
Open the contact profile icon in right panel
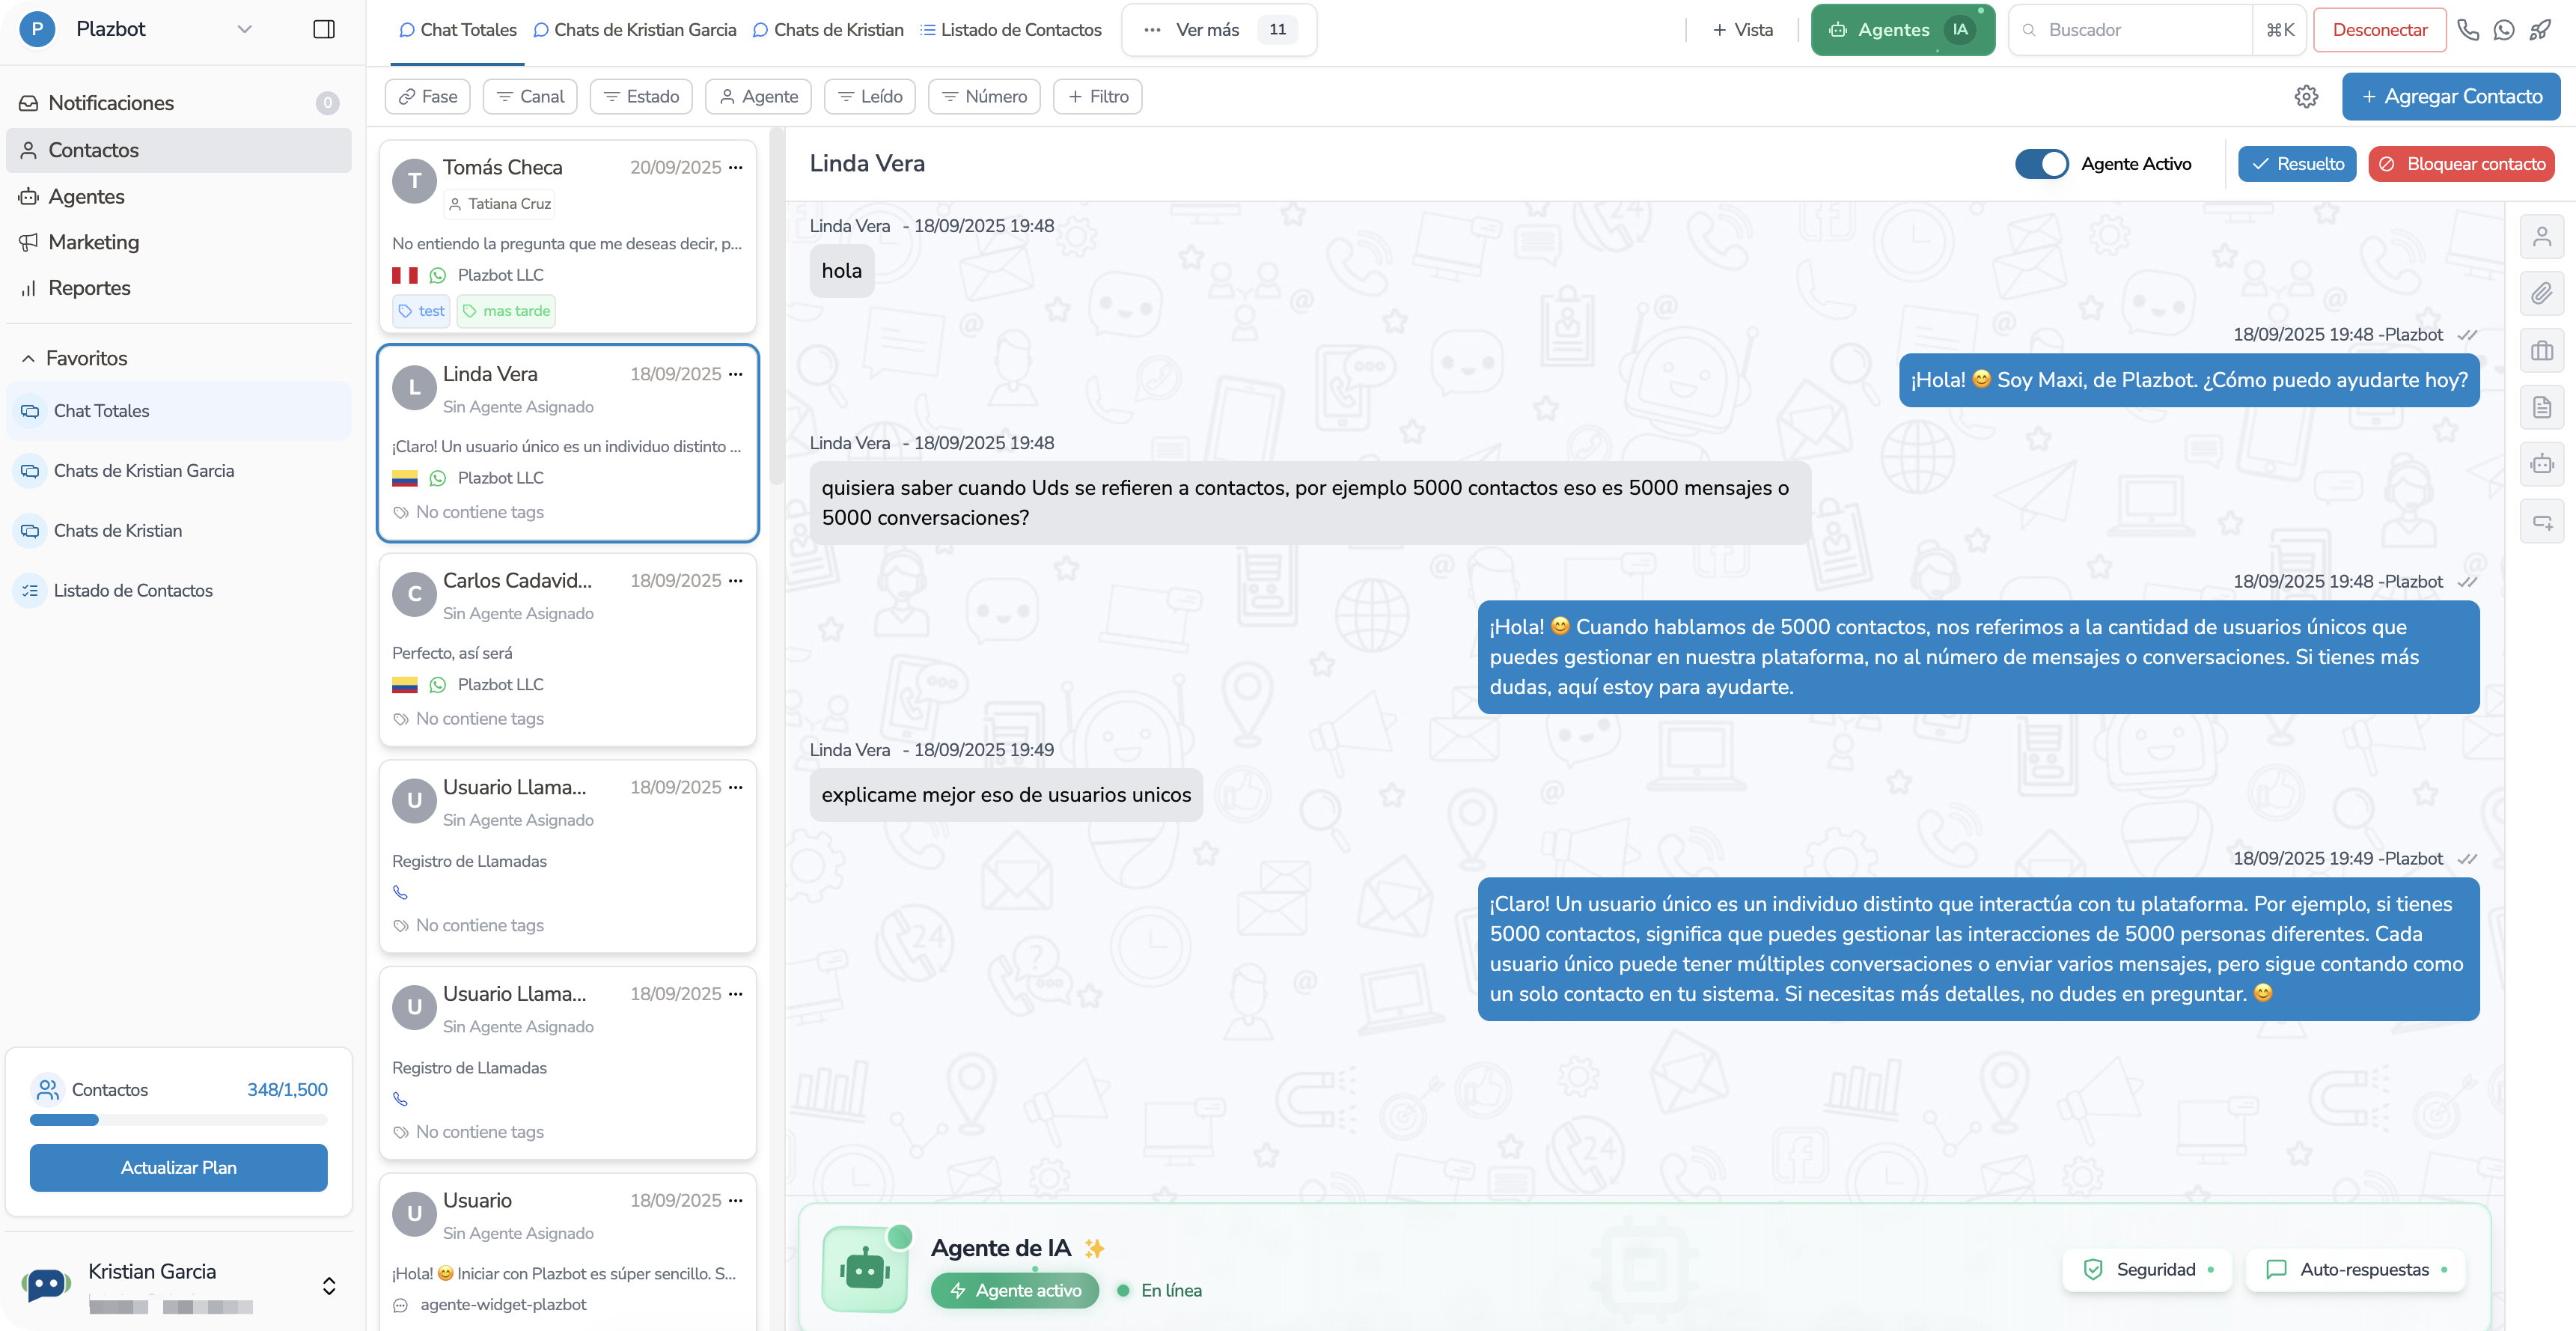pos(2541,237)
